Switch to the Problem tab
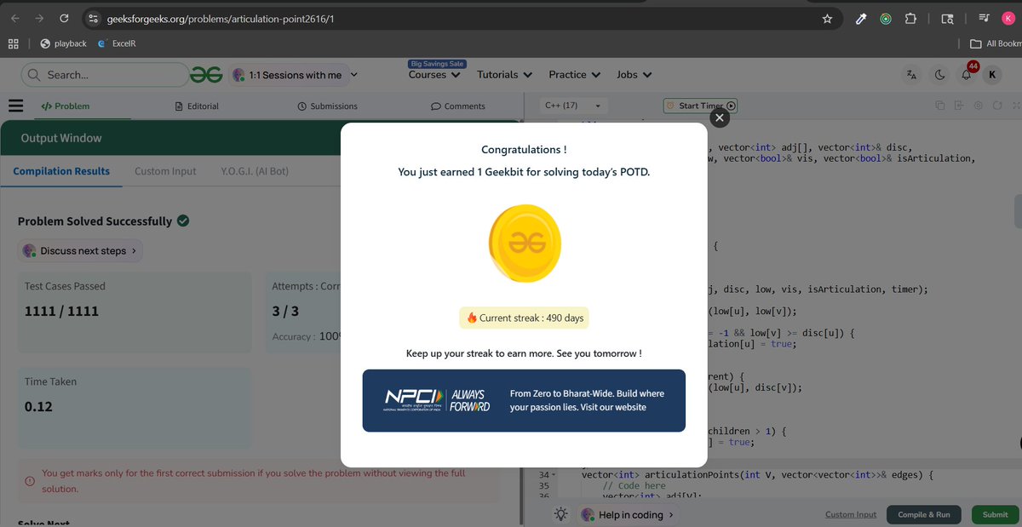 click(x=66, y=106)
